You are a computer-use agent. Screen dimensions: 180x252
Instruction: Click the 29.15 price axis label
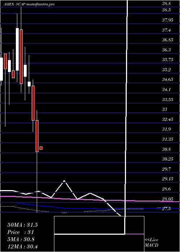168,179
